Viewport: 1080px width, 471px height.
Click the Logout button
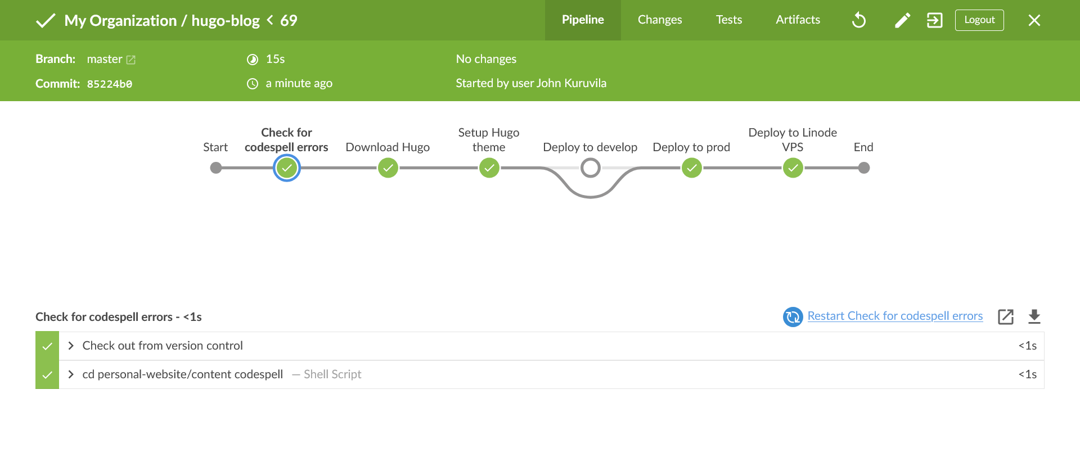click(x=979, y=20)
